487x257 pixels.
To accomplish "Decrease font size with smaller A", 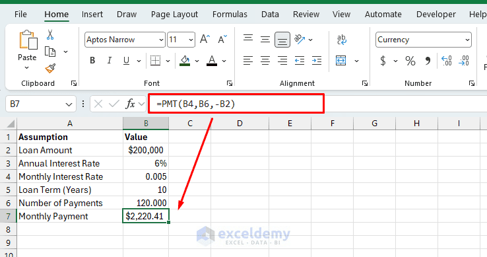I will pos(222,40).
